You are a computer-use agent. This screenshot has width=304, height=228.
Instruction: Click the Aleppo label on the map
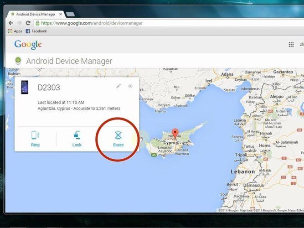click(277, 96)
